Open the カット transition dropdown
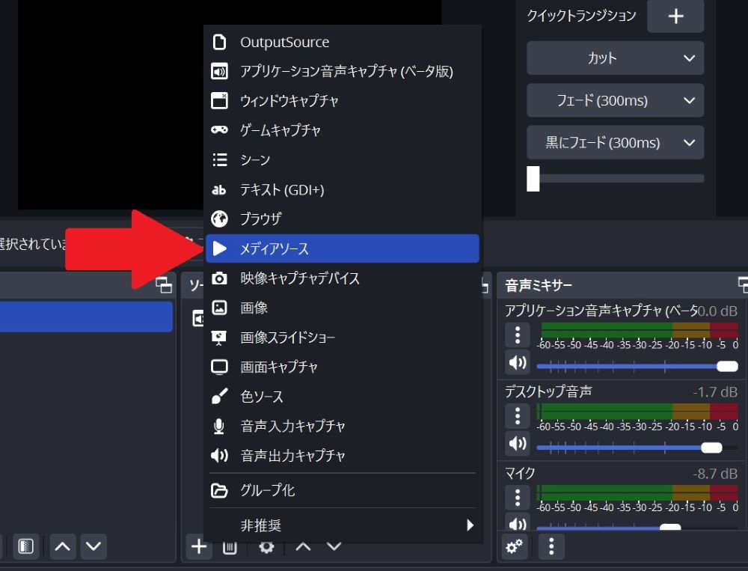The width and height of the screenshot is (748, 571). click(x=616, y=58)
